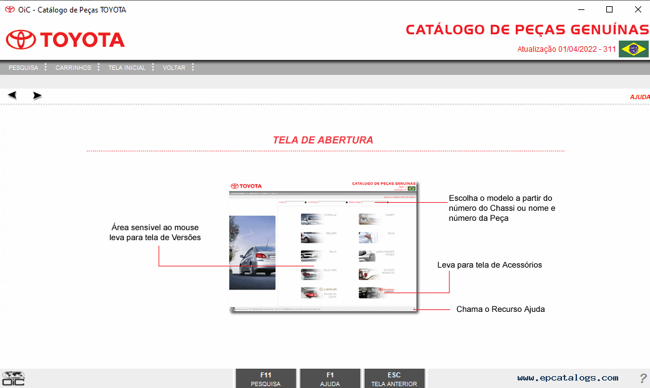Click the Brazil flag icon
The width and height of the screenshot is (650, 388).
pyautogui.click(x=633, y=49)
